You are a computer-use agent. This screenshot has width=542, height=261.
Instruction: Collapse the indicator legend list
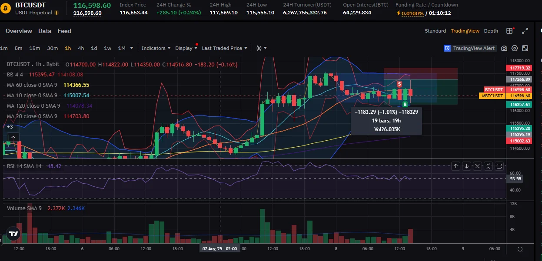coord(13,137)
